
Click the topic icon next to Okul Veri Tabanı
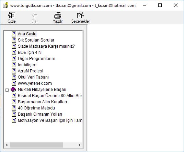tap(14, 77)
